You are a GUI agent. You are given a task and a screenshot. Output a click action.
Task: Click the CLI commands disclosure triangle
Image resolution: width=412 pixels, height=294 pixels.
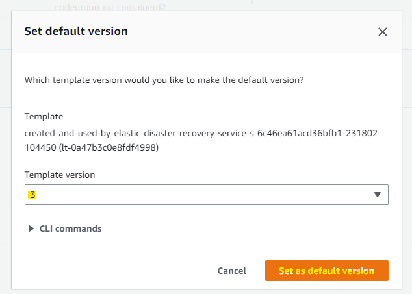pos(31,228)
